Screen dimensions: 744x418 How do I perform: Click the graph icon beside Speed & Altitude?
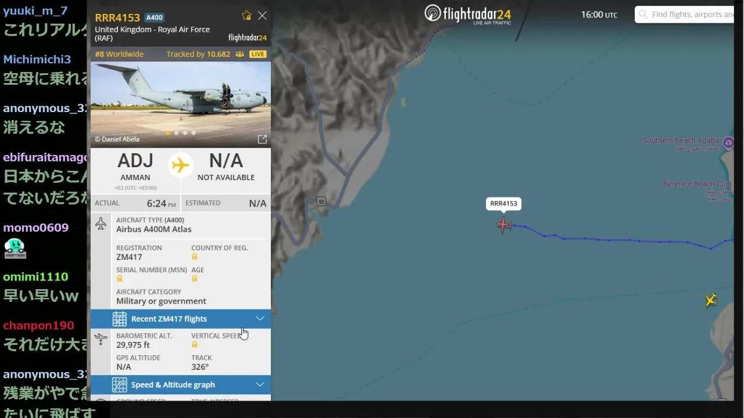(x=119, y=385)
